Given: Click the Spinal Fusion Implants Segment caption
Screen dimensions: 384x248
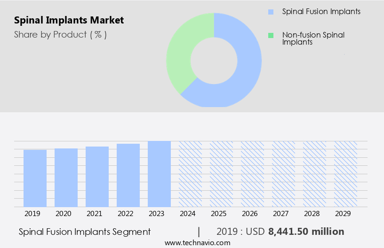Looking at the screenshot, I should (85, 232).
